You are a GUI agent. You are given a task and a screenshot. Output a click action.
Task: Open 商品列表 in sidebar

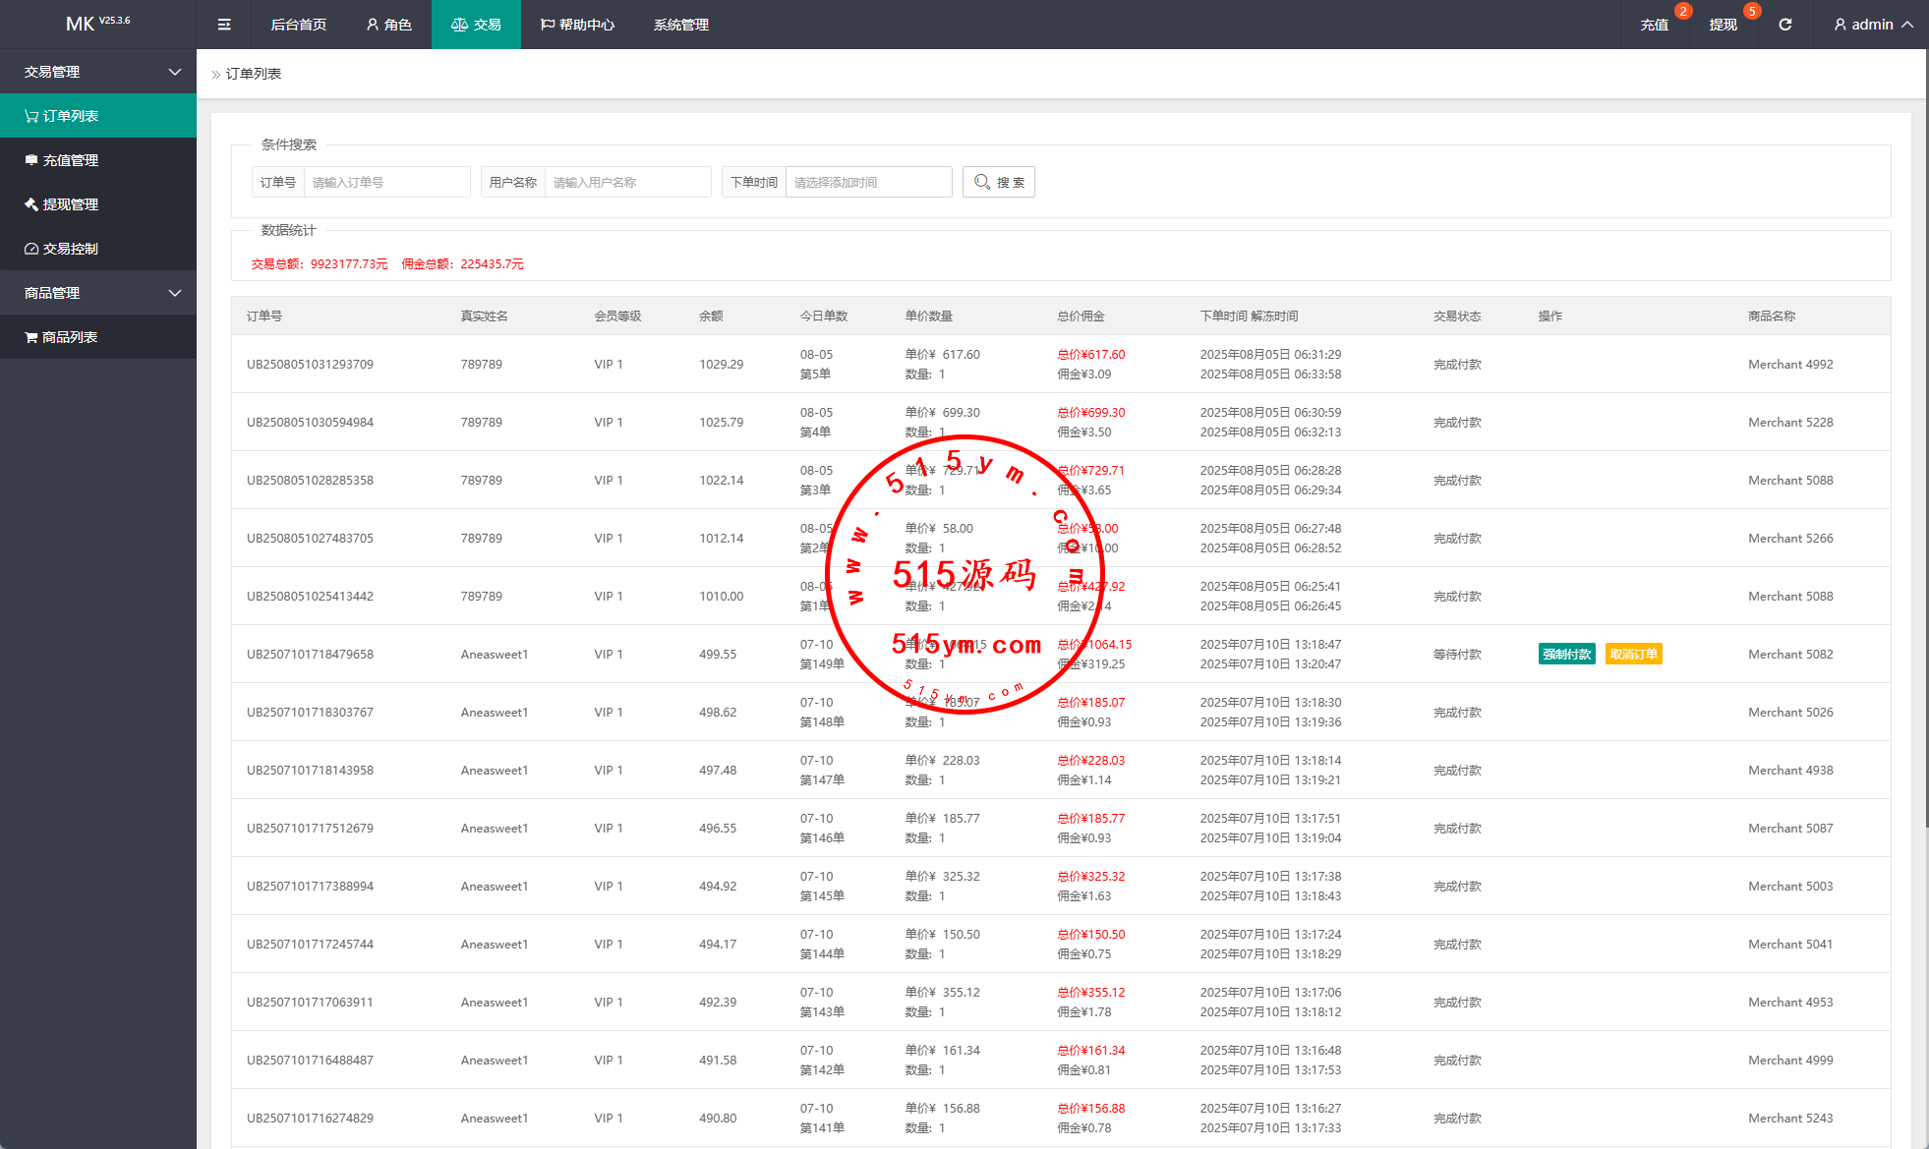69,337
